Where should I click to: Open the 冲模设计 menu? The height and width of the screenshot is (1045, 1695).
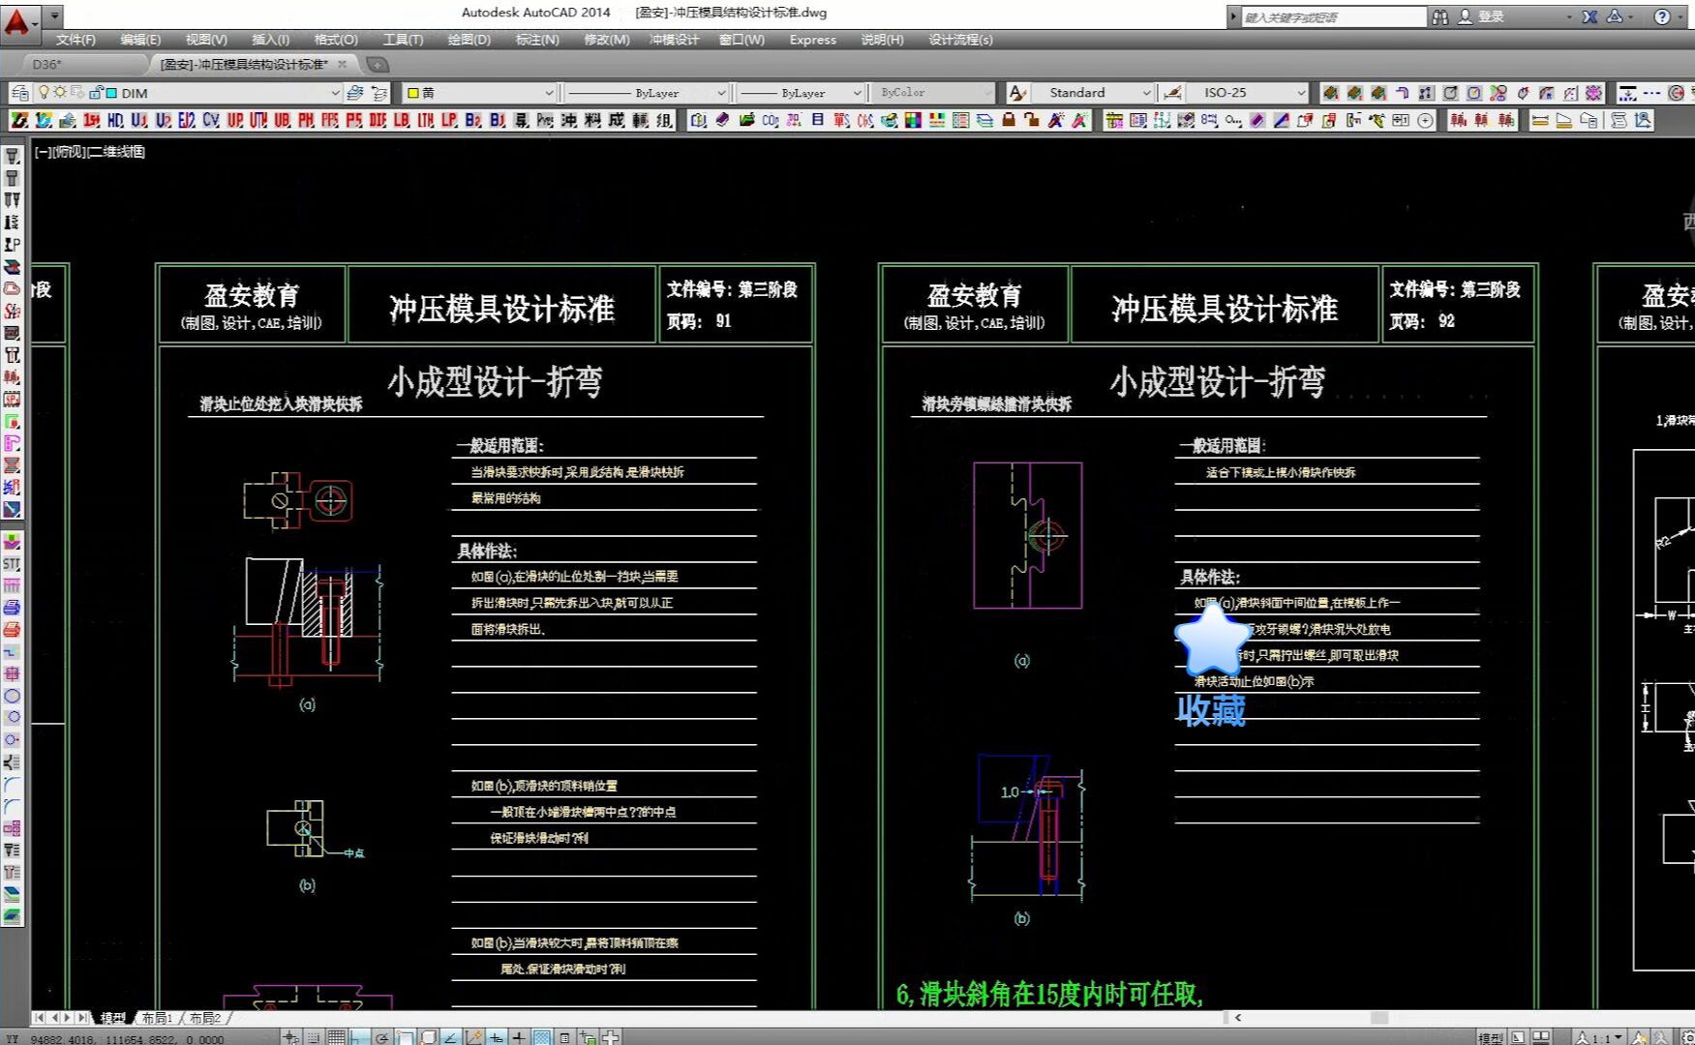pyautogui.click(x=674, y=40)
